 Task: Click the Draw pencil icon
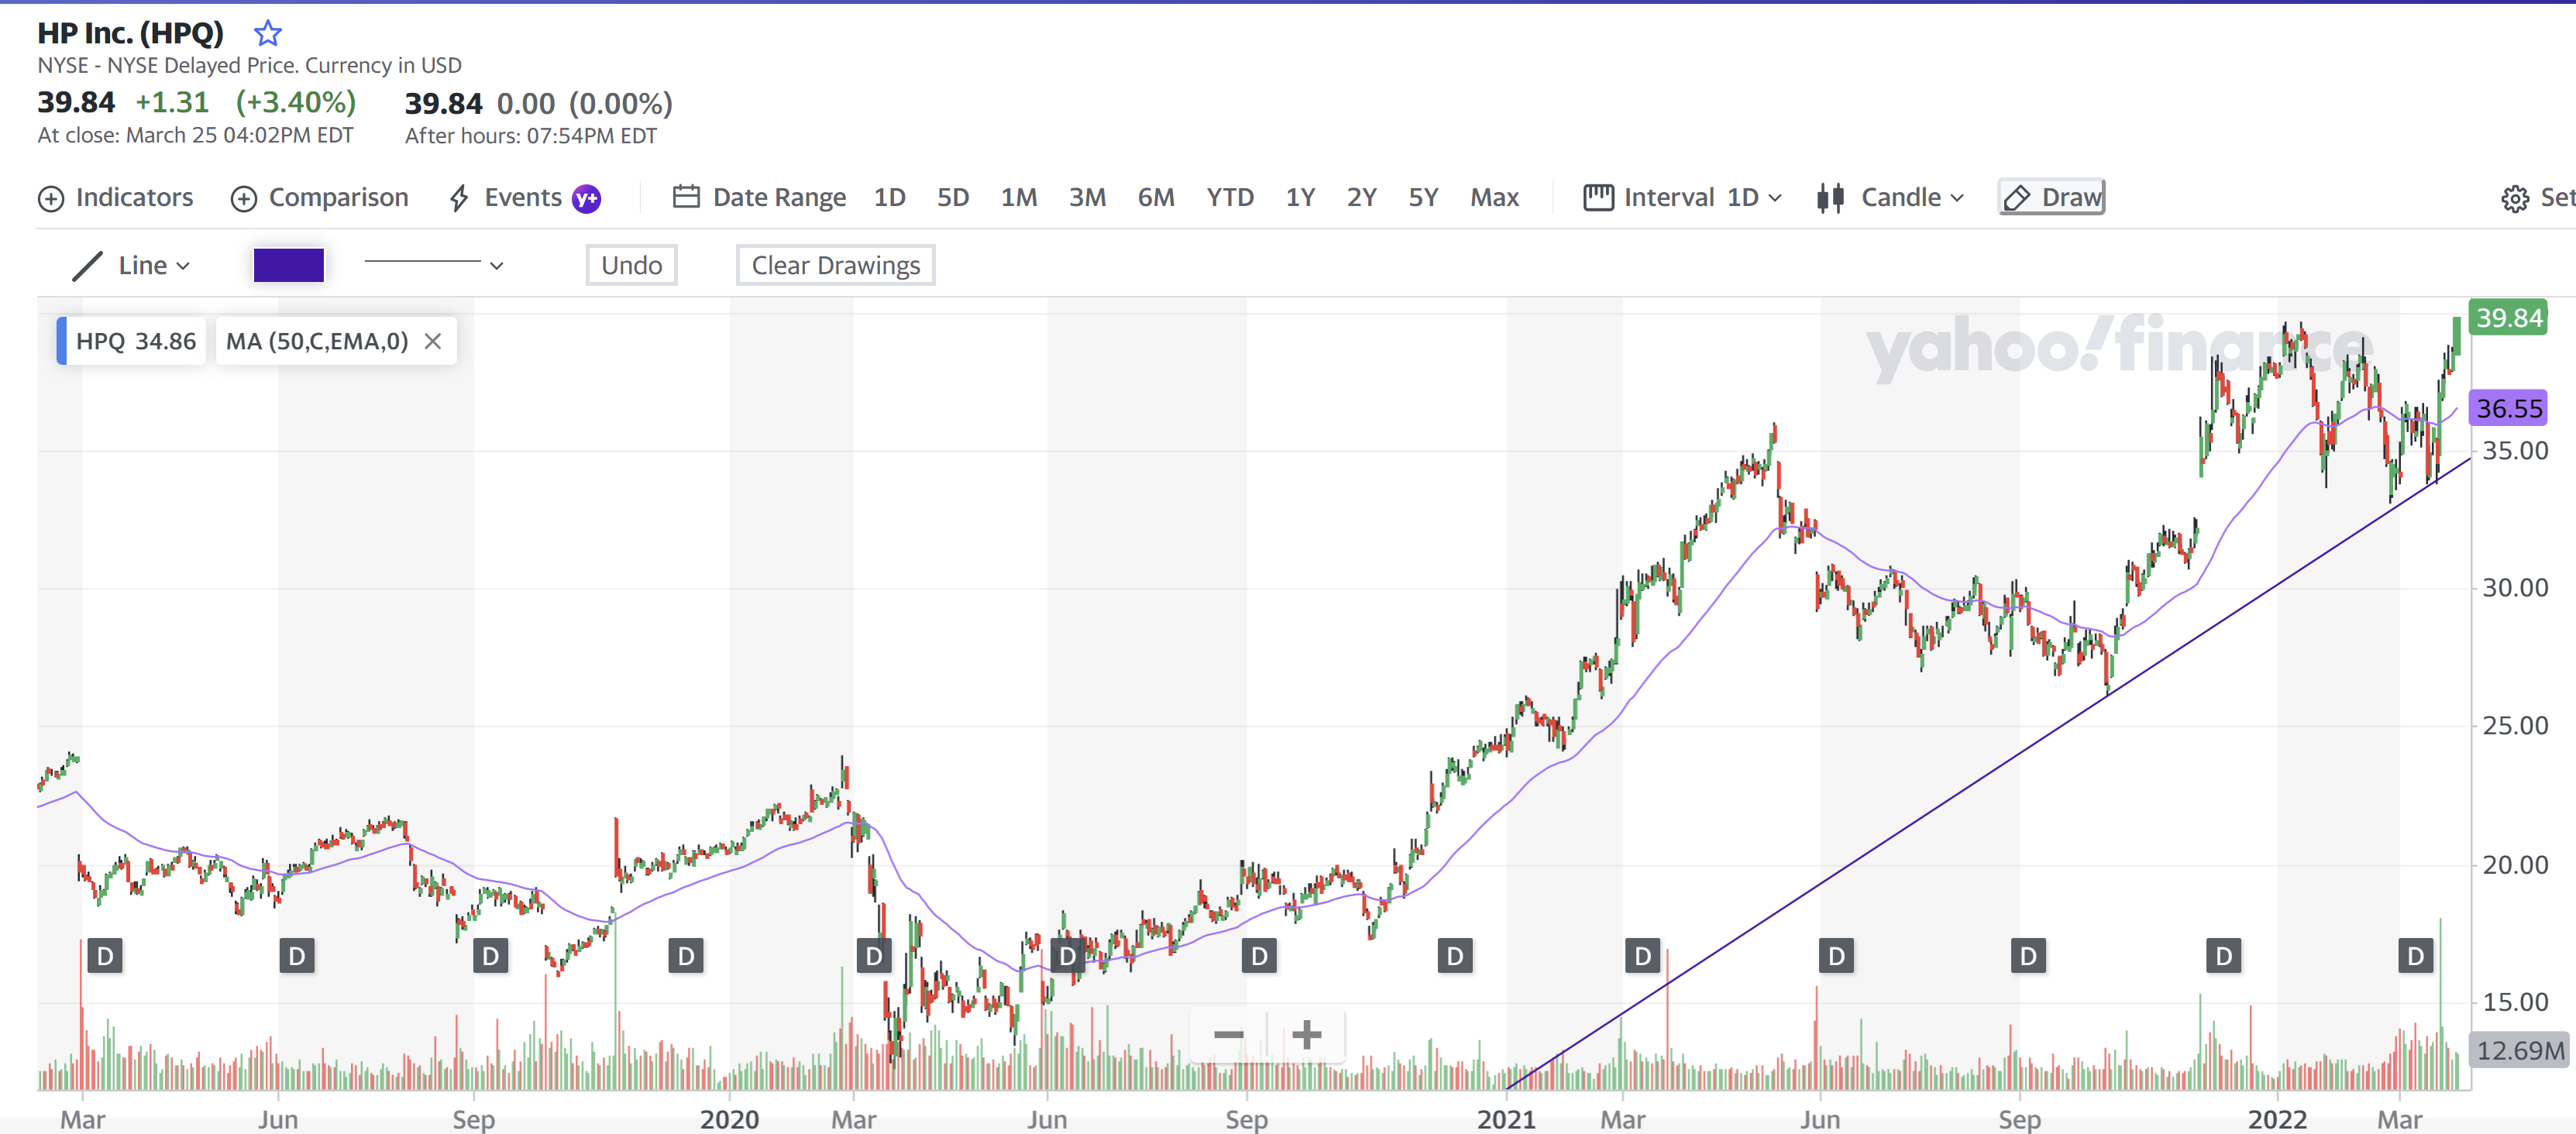(2017, 198)
